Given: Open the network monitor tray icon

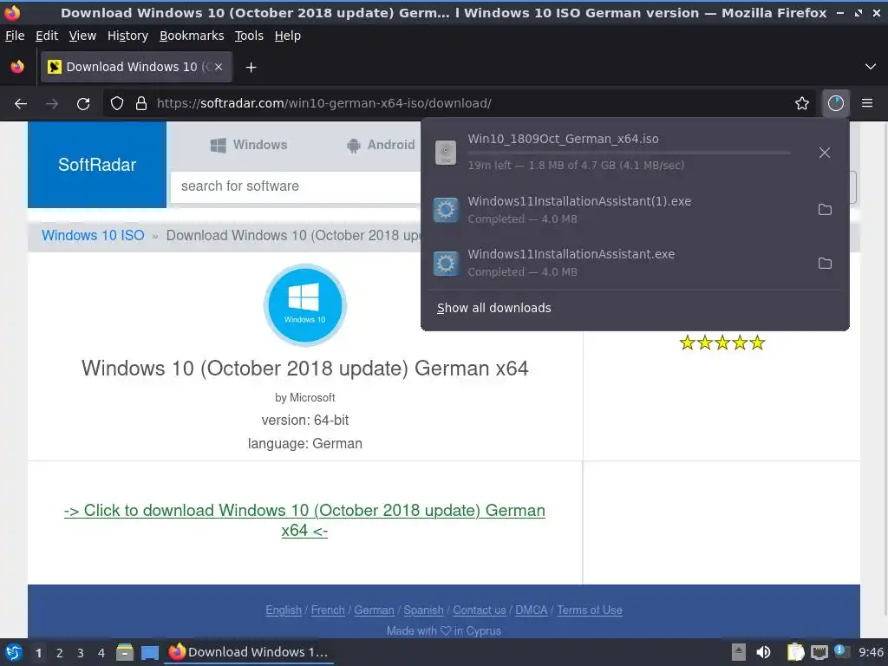Looking at the screenshot, I should 819,652.
